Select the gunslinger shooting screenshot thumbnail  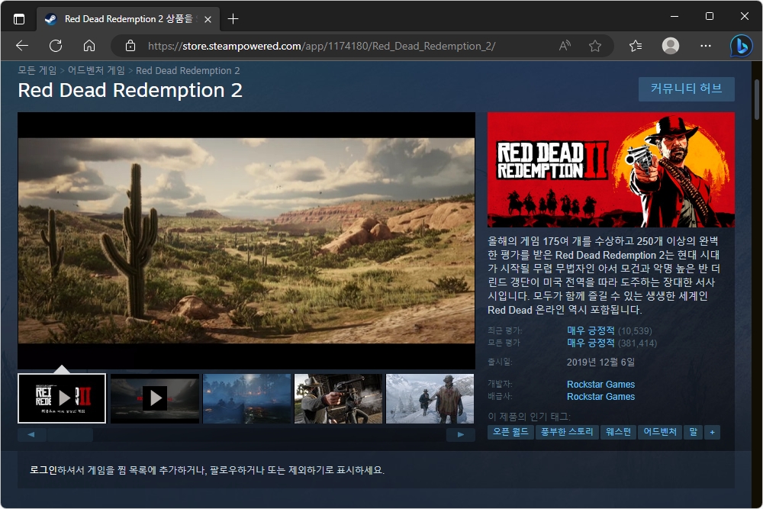pos(338,398)
